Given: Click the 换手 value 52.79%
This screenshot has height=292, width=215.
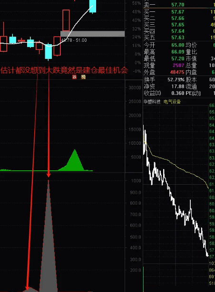Looking at the screenshot, I should 176,80.
